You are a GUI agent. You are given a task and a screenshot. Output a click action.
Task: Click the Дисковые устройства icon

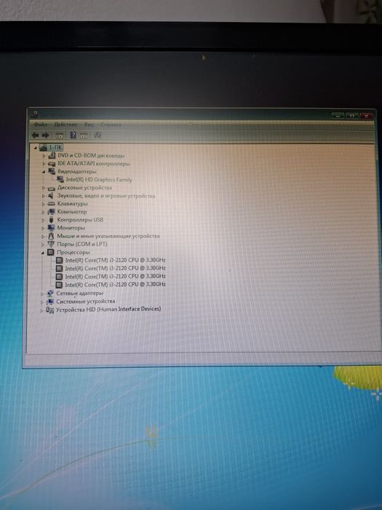[x=52, y=188]
